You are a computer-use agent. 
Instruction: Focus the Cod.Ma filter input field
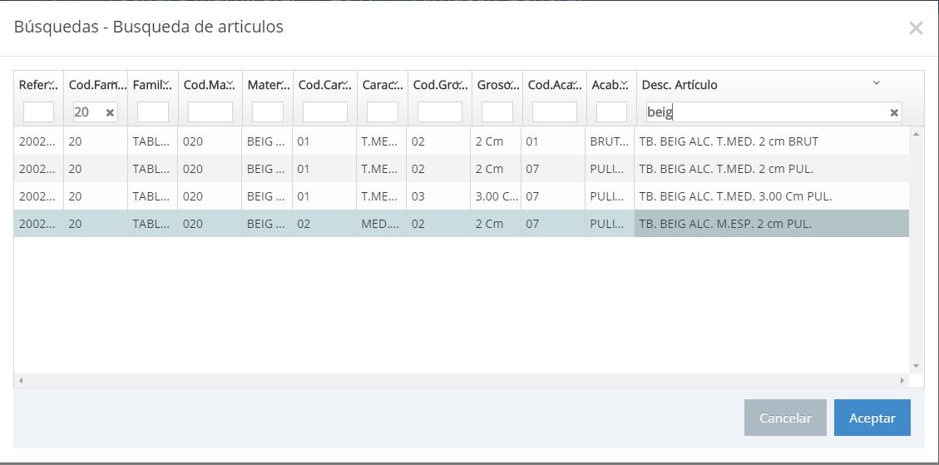pos(210,112)
